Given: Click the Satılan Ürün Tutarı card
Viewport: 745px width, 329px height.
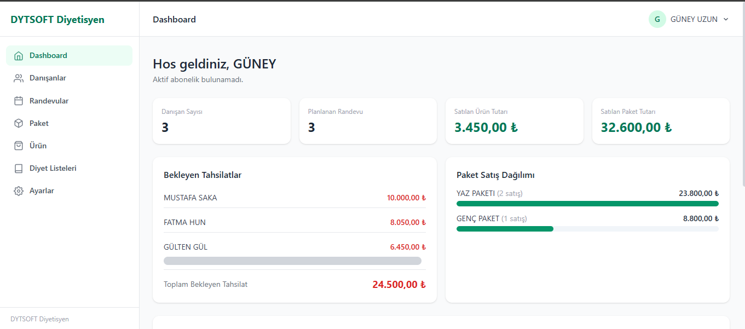Looking at the screenshot, I should [x=515, y=121].
